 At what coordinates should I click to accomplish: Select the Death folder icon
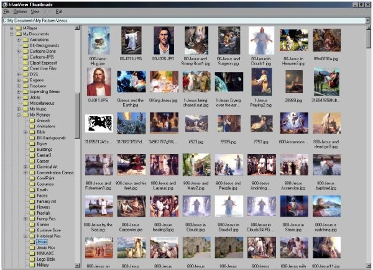tap(32, 190)
